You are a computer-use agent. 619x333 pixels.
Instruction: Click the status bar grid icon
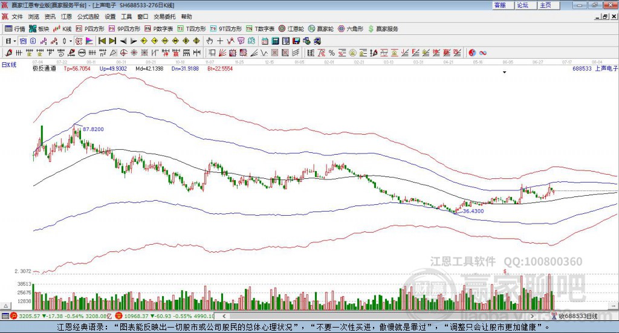[5, 316]
